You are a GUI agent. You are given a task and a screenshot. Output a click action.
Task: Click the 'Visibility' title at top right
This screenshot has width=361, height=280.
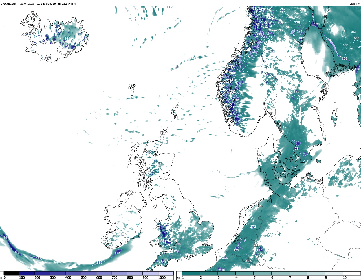[355, 3]
